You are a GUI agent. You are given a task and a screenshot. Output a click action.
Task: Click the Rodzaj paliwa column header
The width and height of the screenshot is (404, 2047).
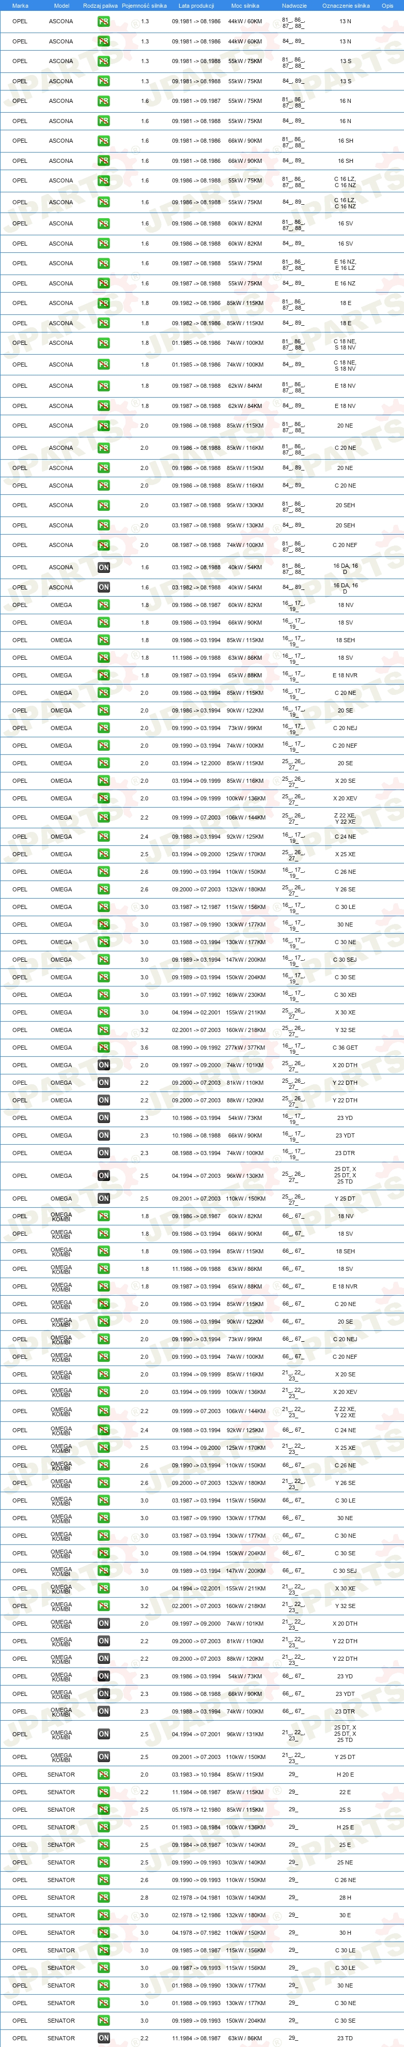click(x=100, y=6)
